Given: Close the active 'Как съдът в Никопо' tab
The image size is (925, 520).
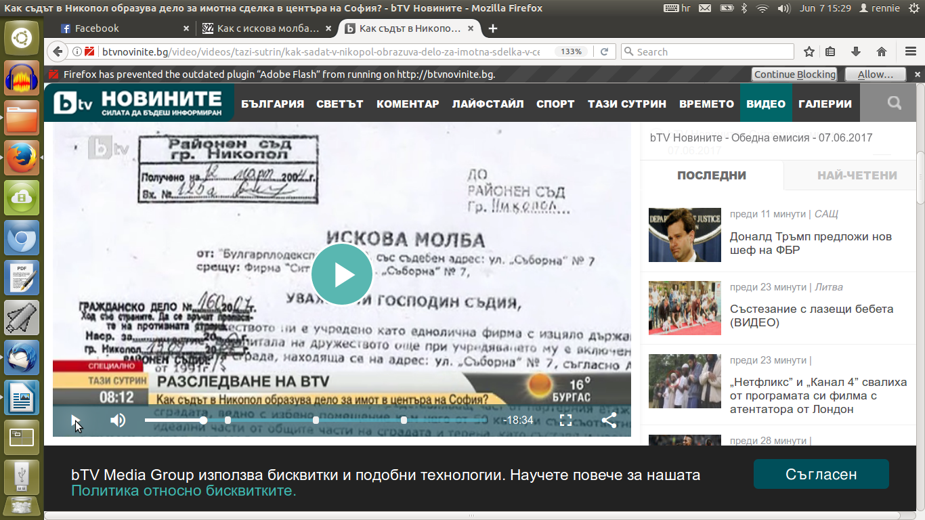Looking at the screenshot, I should [x=470, y=28].
